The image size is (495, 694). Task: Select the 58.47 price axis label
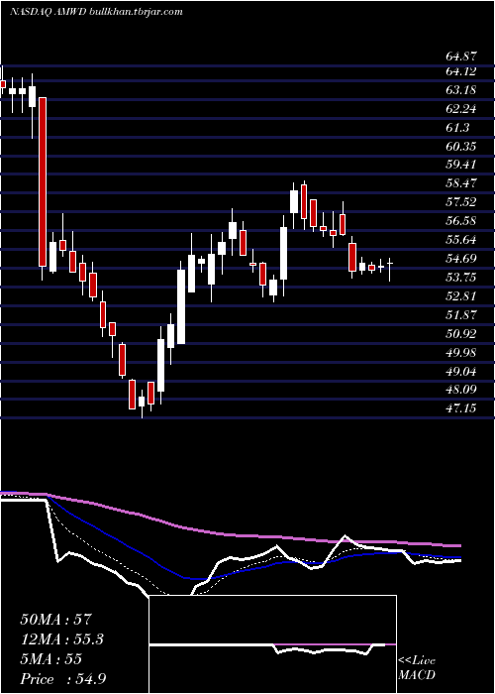pos(461,182)
